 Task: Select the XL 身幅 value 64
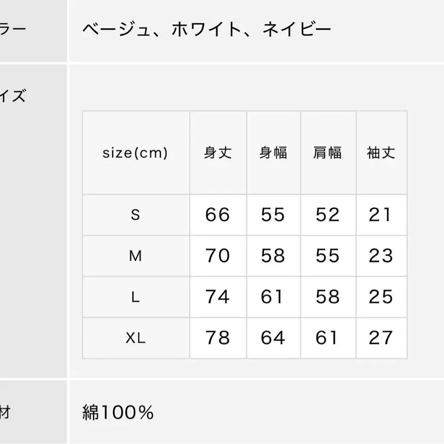[x=273, y=338]
